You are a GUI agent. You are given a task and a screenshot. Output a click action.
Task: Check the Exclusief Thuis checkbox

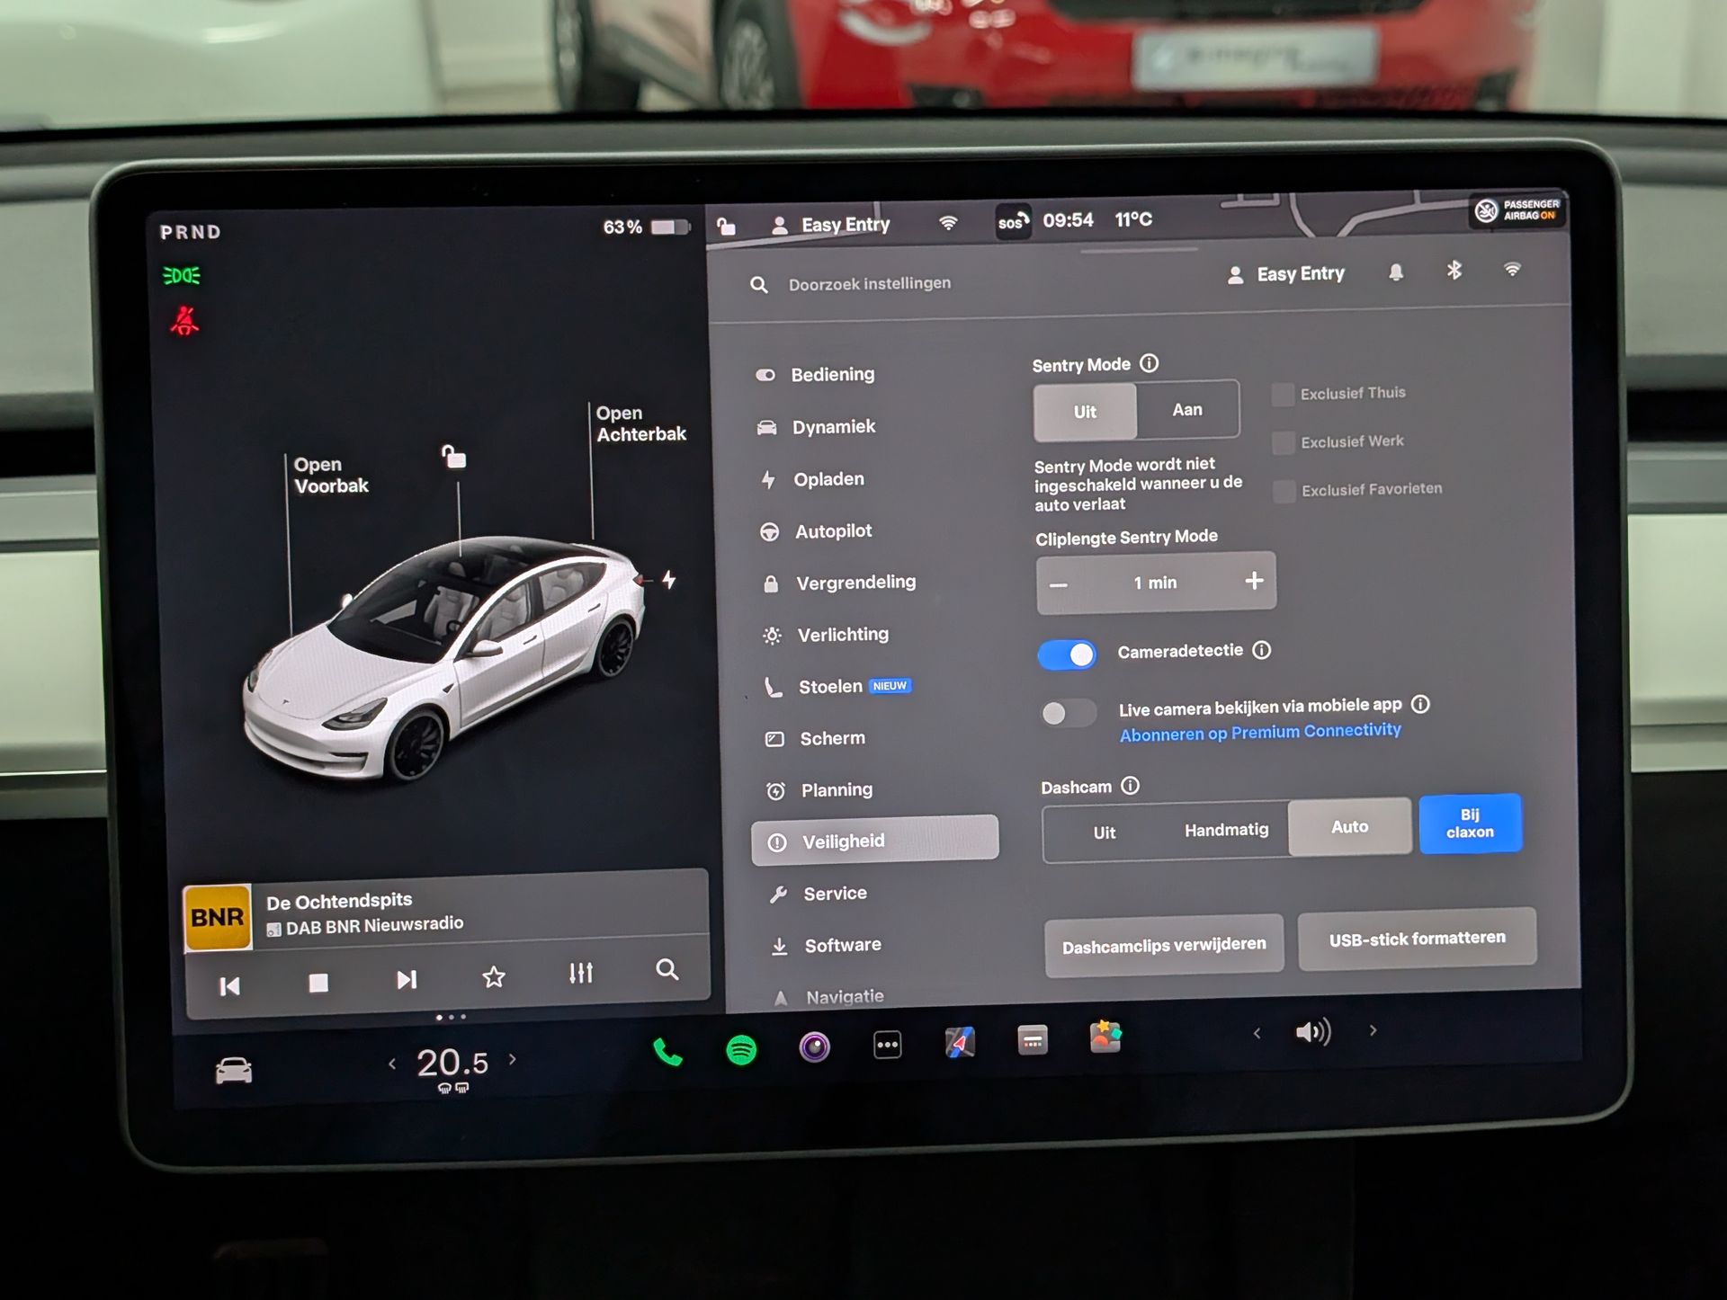click(1283, 394)
